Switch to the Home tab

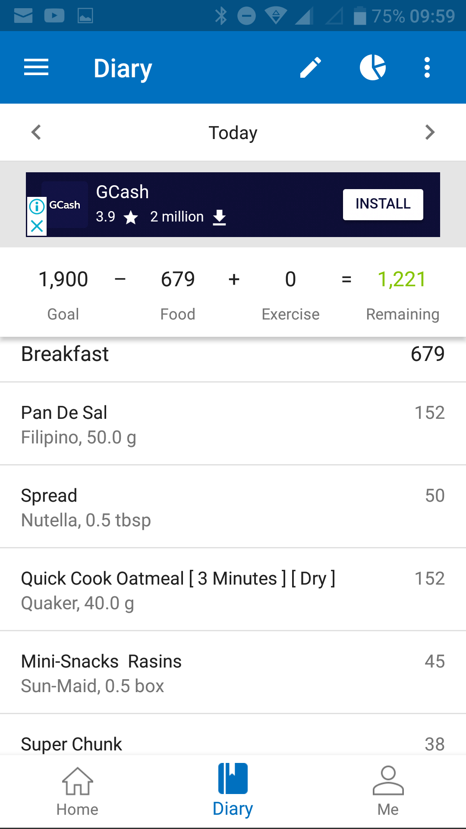click(78, 791)
